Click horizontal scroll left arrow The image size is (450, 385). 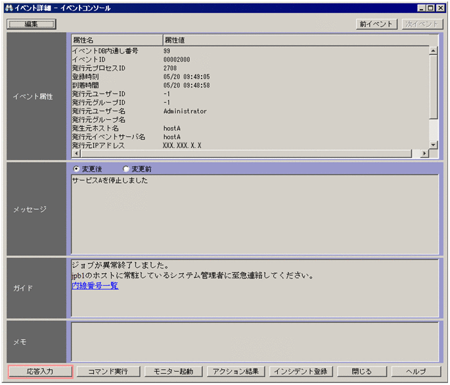coord(76,153)
